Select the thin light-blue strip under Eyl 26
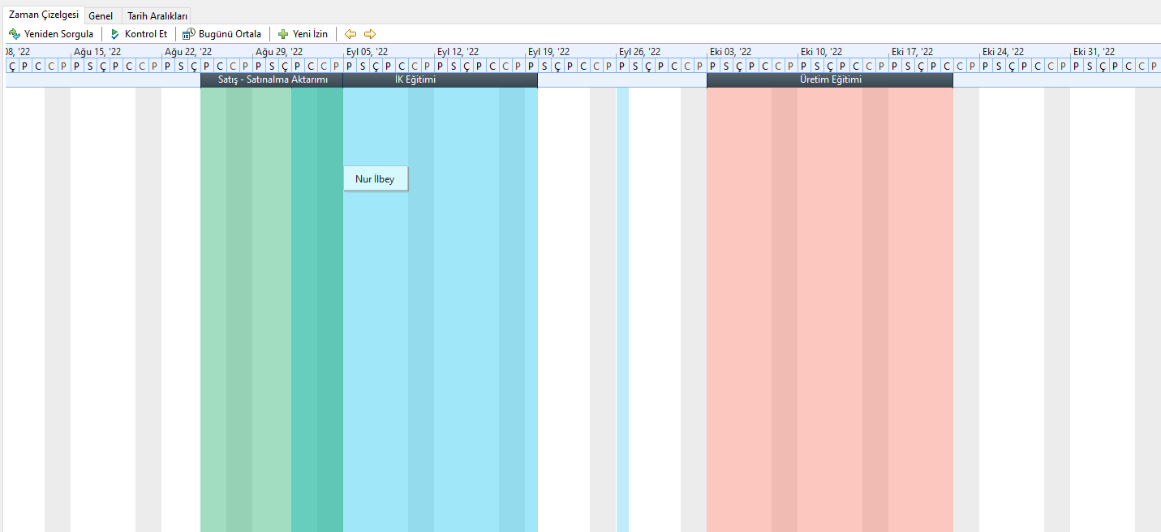The image size is (1161, 532). click(622, 308)
